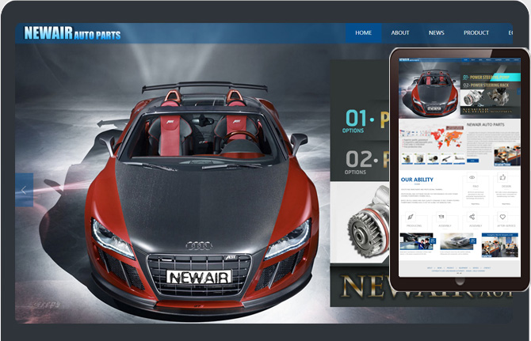Open the silver car news thumbnail on the tablet
531x341 pixels.
coord(457,241)
